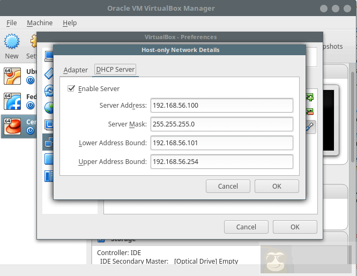Click the Server Mask field
Image resolution: width=357 pixels, height=276 pixels.
click(222, 124)
